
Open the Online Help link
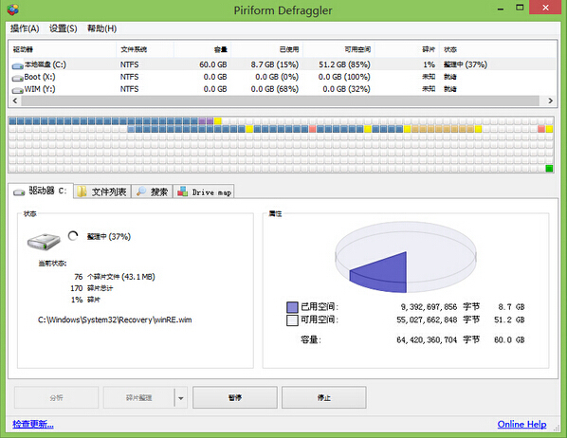(x=521, y=424)
